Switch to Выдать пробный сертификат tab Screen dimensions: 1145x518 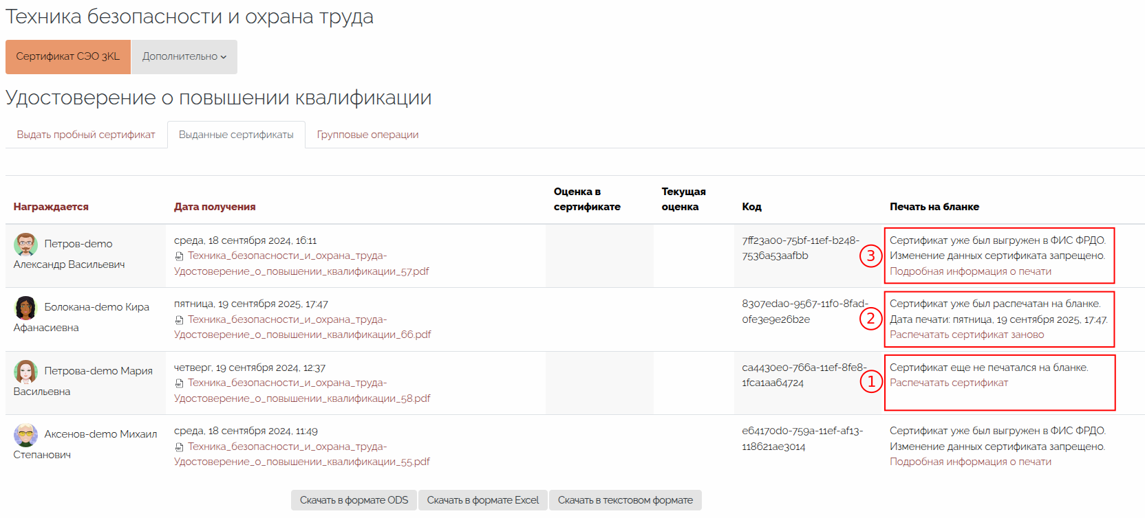coord(86,135)
